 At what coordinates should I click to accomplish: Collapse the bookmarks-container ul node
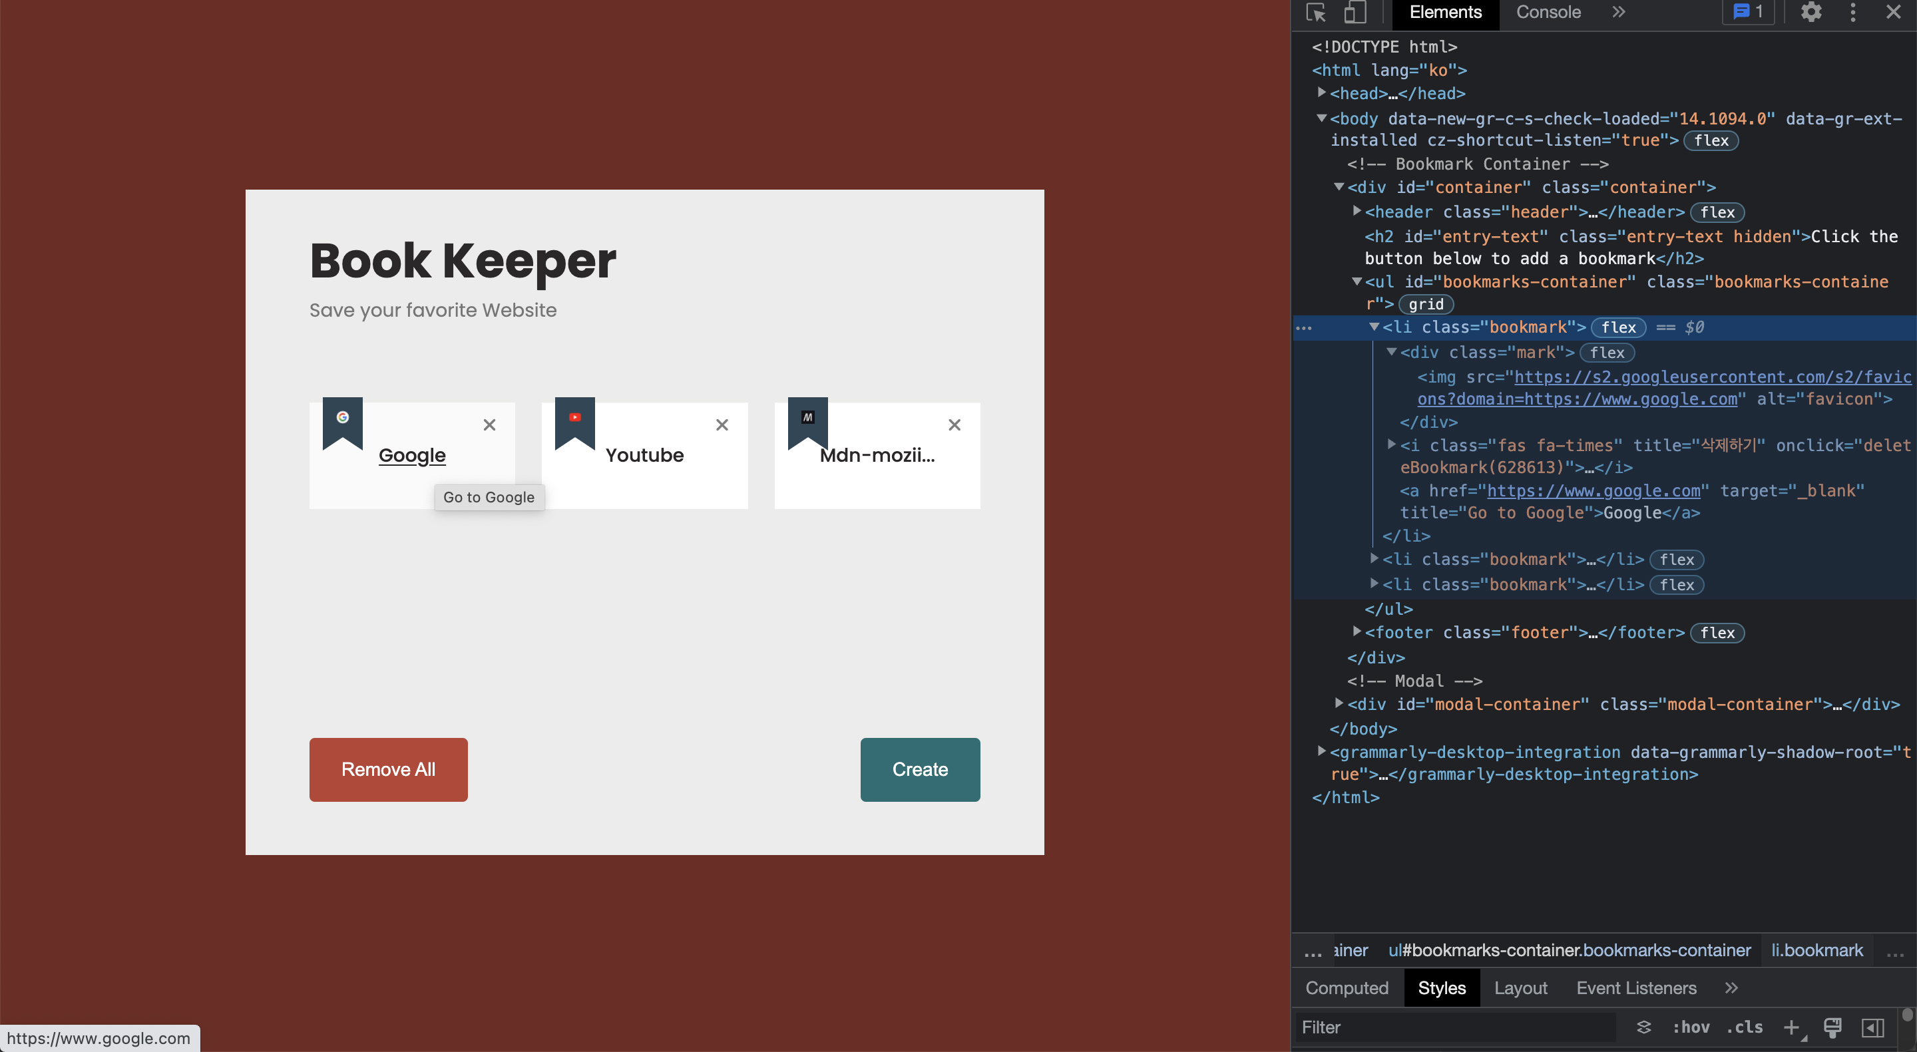point(1357,281)
